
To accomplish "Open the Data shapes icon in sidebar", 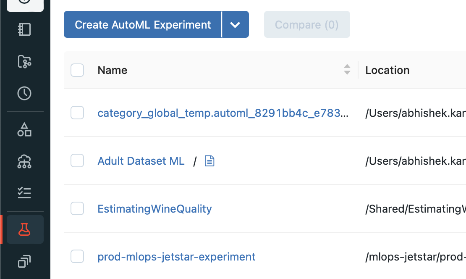I will coord(24,130).
